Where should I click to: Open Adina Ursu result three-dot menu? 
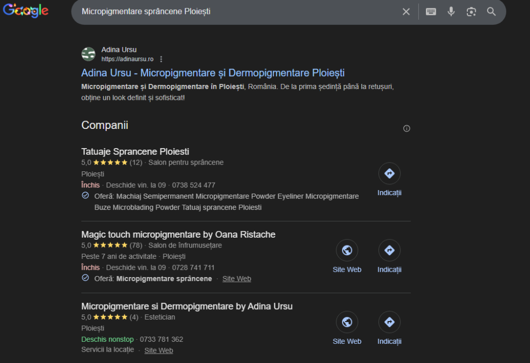(x=161, y=59)
